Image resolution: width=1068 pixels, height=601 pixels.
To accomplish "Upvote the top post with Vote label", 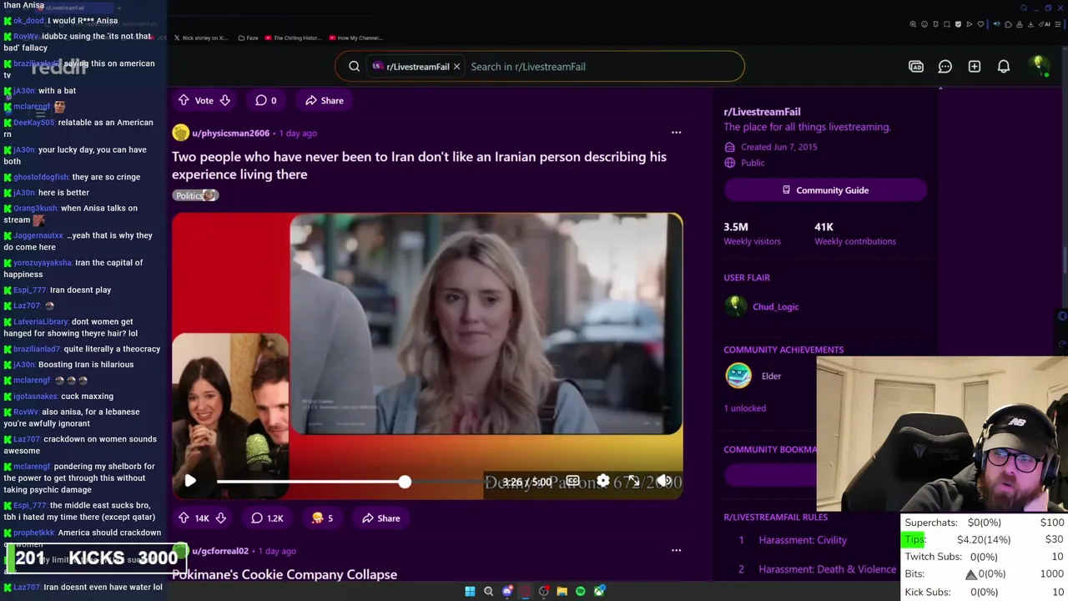I will [184, 100].
